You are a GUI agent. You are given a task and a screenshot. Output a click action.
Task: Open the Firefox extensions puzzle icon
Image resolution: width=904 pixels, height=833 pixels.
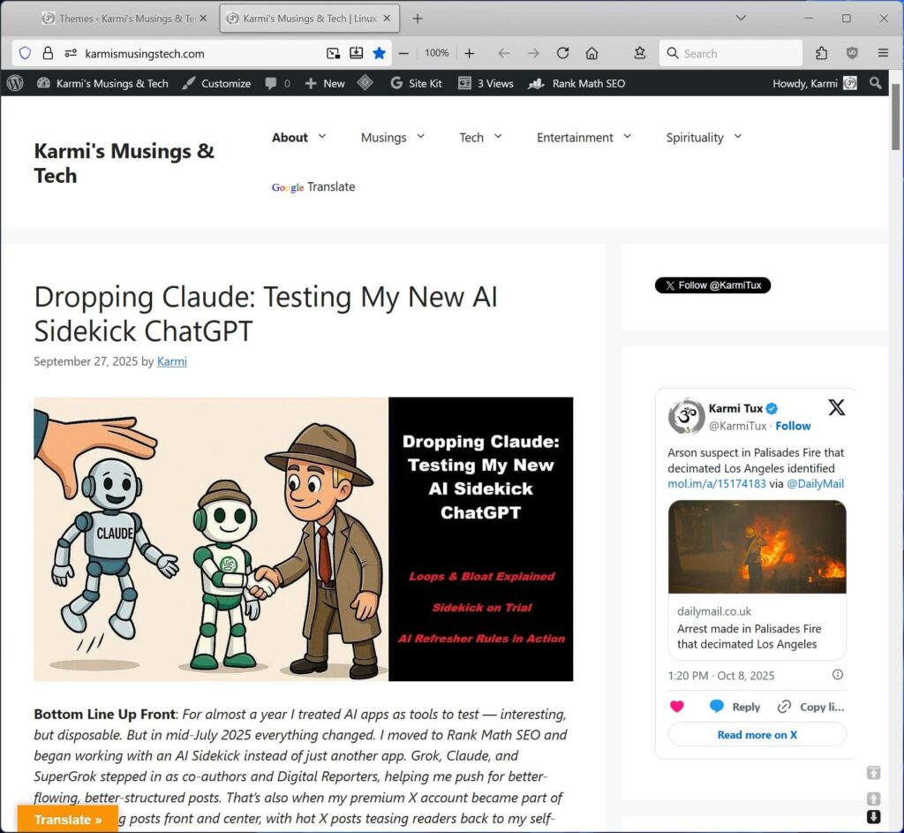point(821,53)
